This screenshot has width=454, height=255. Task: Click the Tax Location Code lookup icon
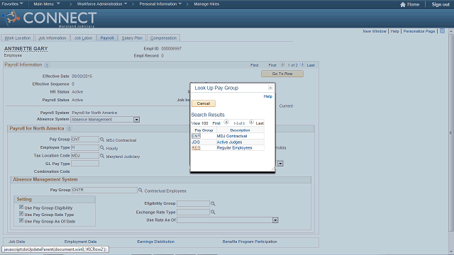pyautogui.click(x=102, y=156)
